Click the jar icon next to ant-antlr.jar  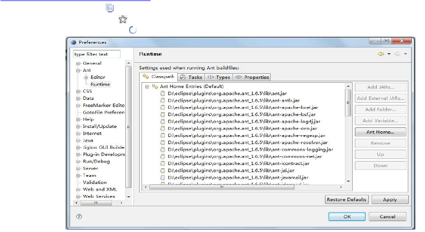tap(162, 101)
